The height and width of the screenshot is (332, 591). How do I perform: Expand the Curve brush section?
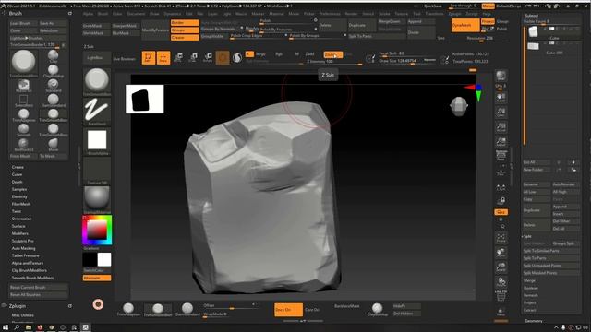(x=17, y=174)
